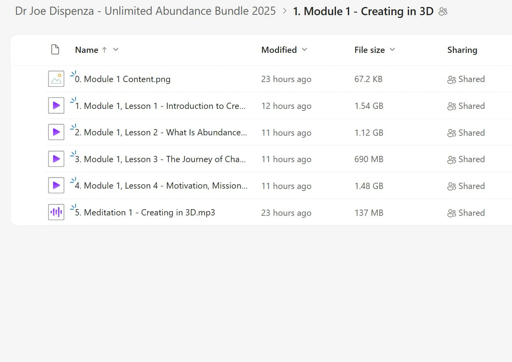Screen dimensions: 512x362
Task: Toggle the Name sort order ascending arrow
Action: click(x=103, y=50)
